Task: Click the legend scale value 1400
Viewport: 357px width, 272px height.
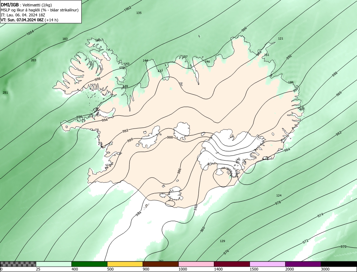Action: [x=218, y=269]
